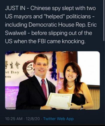Open the attached tweet photo
Screen dimensions: 105x126
(x=52, y=80)
